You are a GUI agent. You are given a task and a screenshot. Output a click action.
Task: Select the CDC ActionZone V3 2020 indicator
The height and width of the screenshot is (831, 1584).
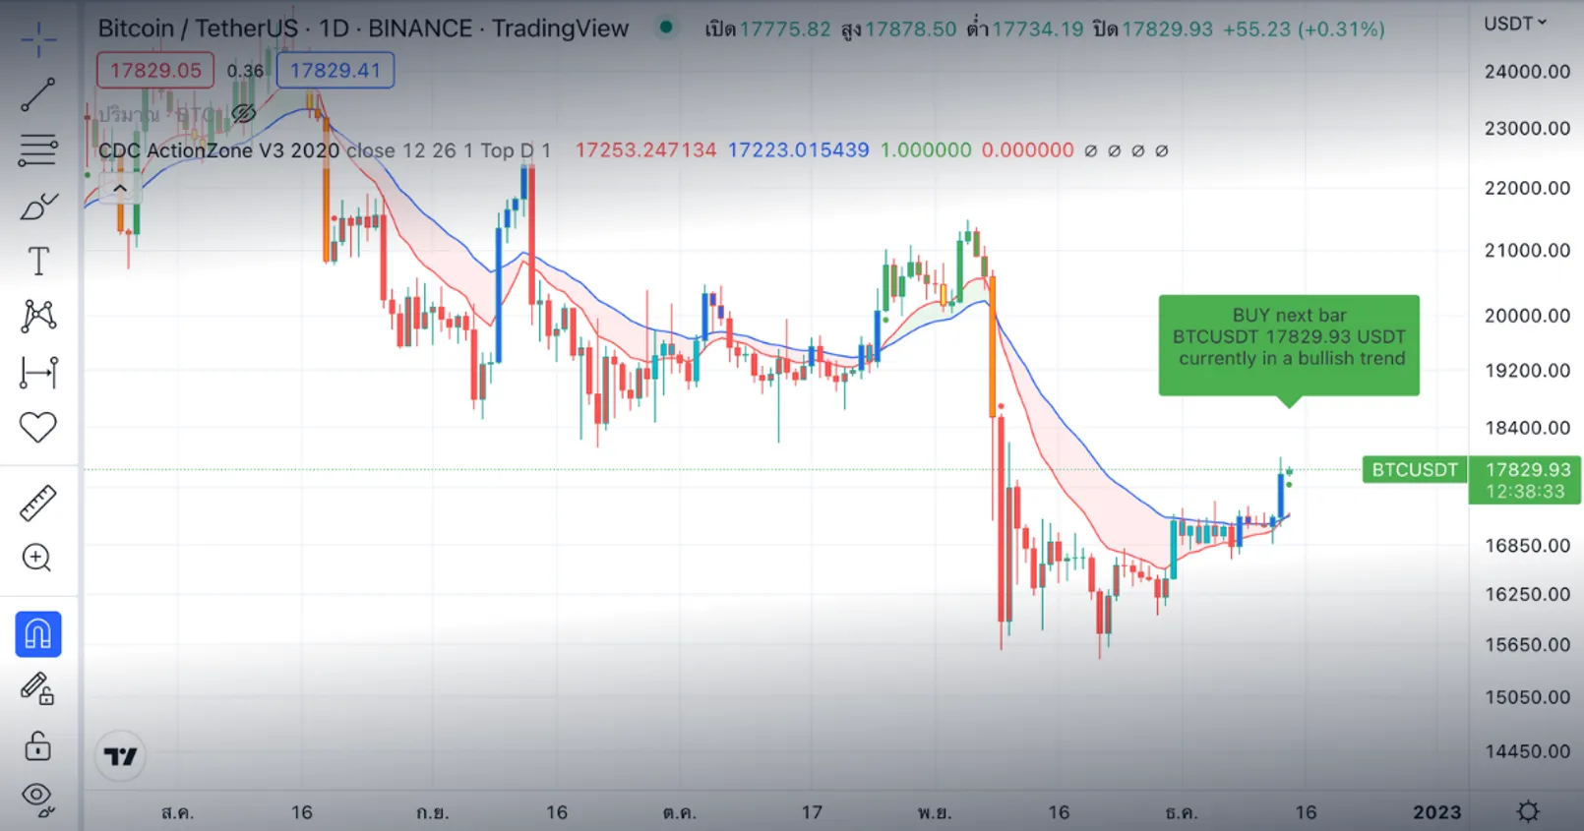coord(219,150)
